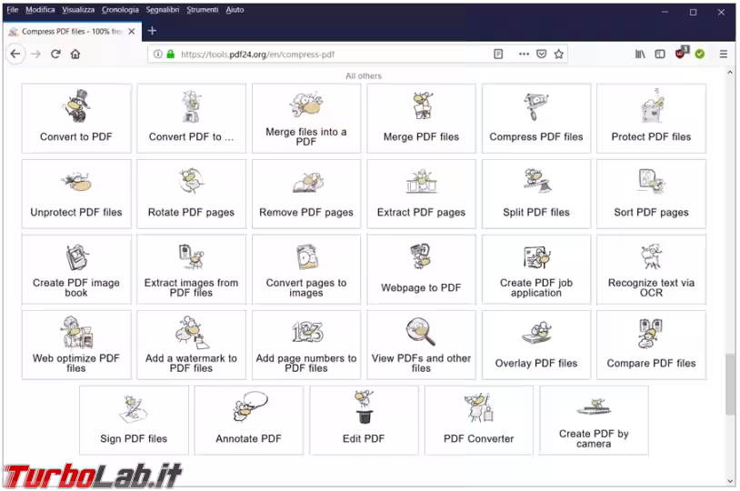Choose the Split PDF files tile
Image resolution: width=740 pixels, height=491 pixels.
tap(536, 194)
